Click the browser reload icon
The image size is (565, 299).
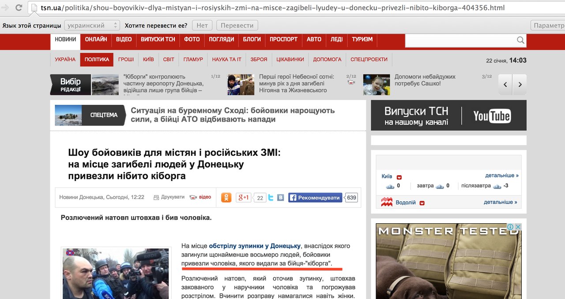pos(19,7)
